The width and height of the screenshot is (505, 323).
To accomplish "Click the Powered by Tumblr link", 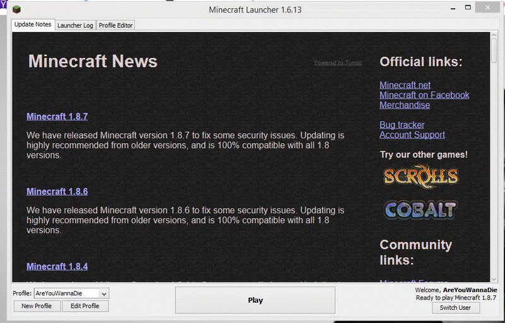I will point(338,62).
